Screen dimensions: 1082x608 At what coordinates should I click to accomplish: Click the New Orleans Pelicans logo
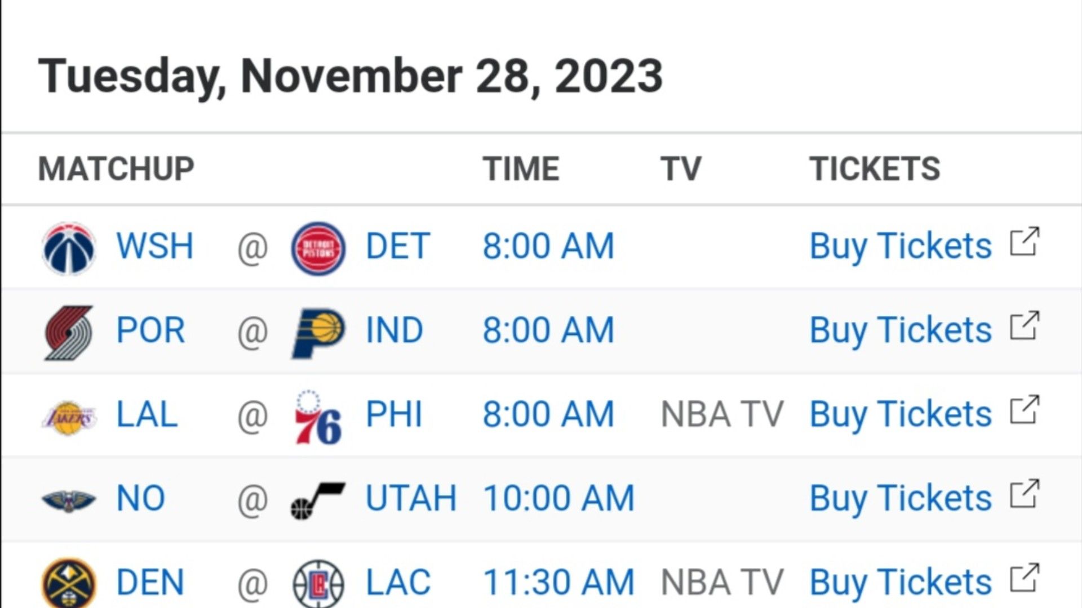coord(69,500)
